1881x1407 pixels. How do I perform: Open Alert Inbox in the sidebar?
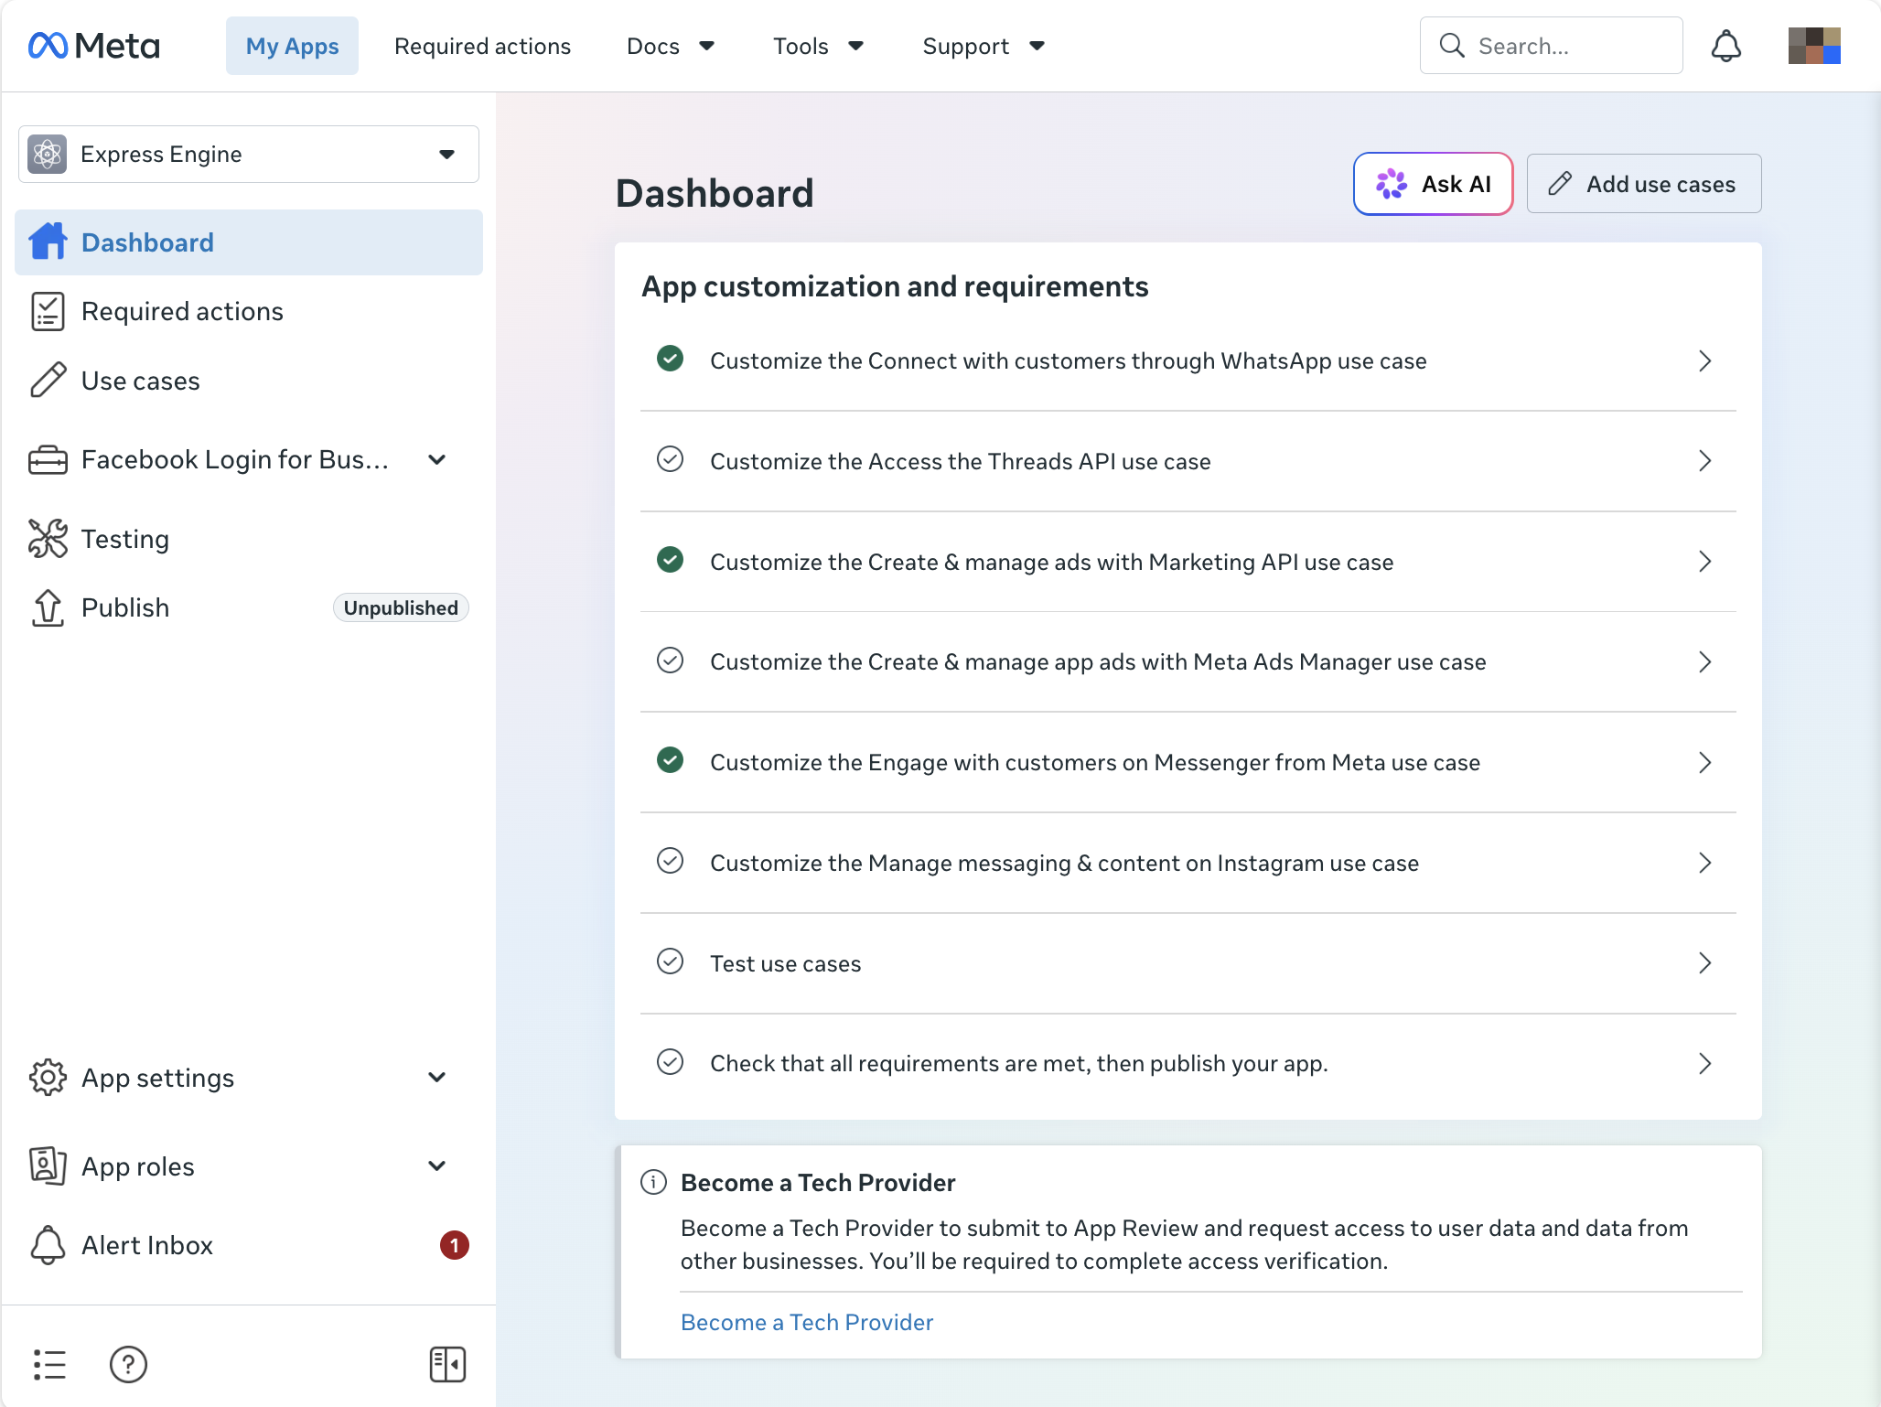tap(249, 1244)
